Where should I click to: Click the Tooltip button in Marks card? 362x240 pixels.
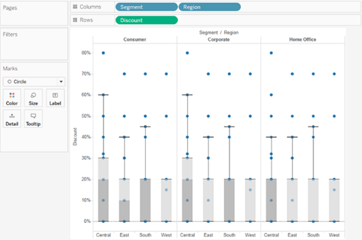(33, 119)
